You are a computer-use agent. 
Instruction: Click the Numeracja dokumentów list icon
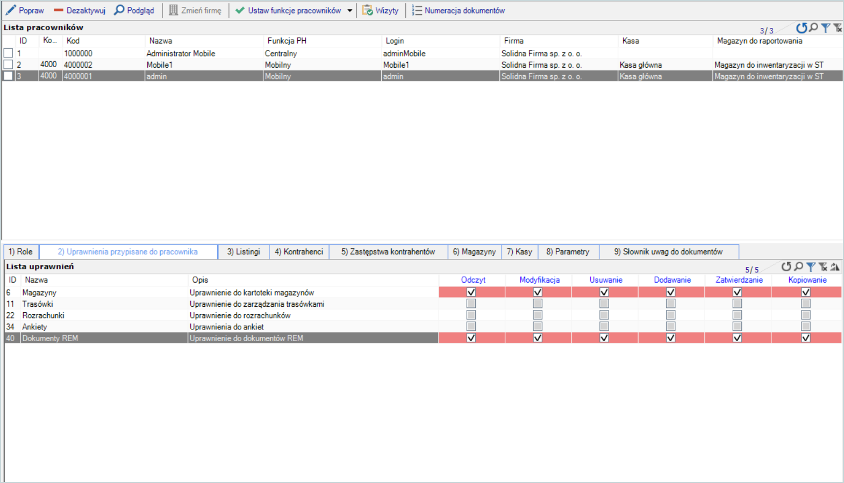coord(417,10)
